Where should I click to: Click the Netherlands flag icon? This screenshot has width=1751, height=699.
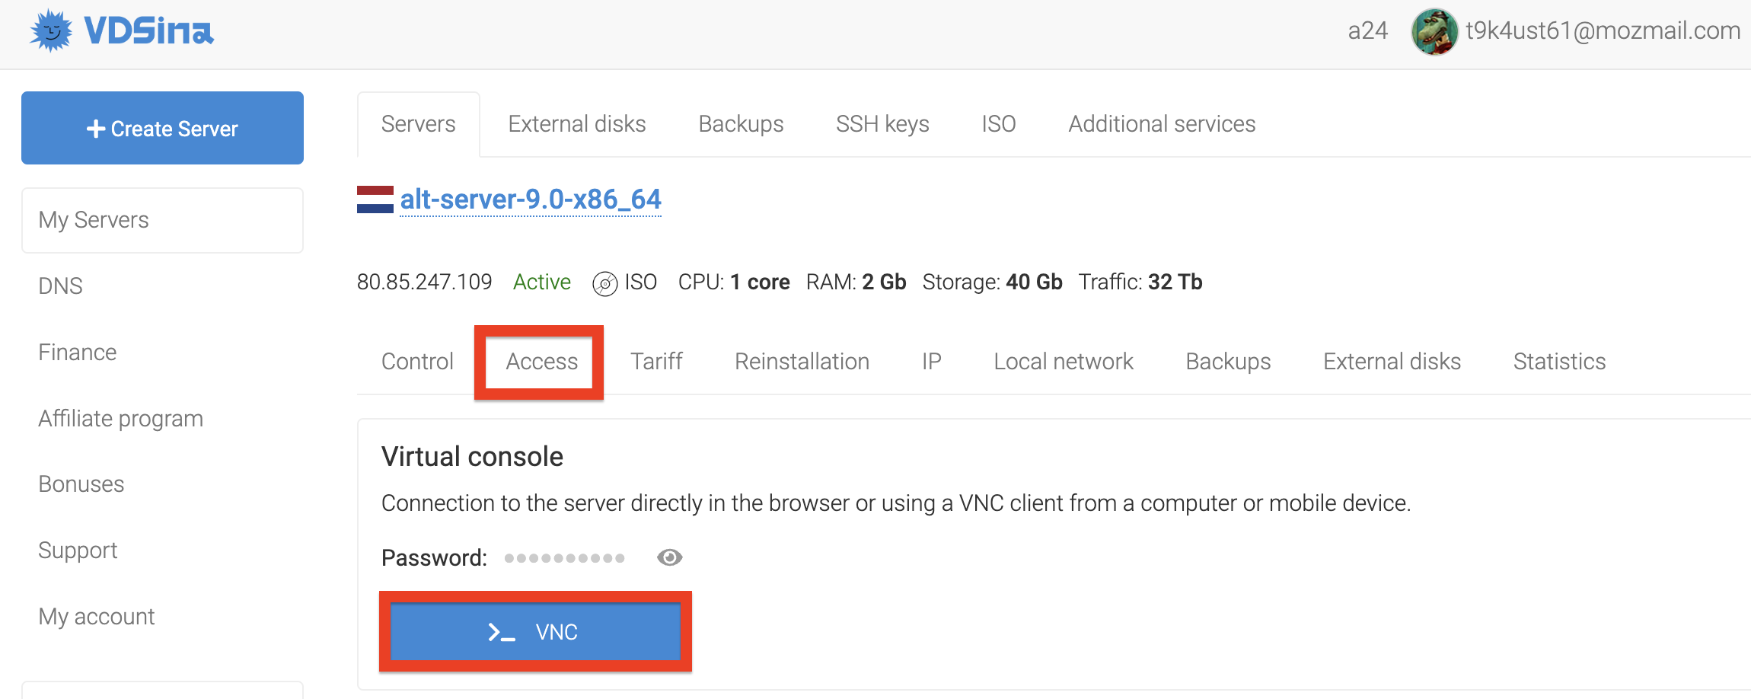[x=375, y=199]
